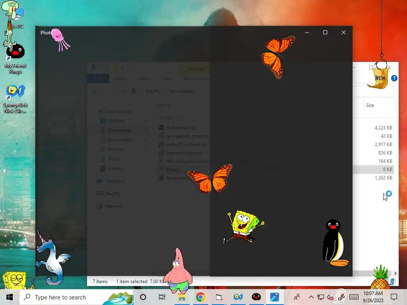Click the muted volume tray icon
The width and height of the screenshot is (407, 305).
tap(330, 297)
